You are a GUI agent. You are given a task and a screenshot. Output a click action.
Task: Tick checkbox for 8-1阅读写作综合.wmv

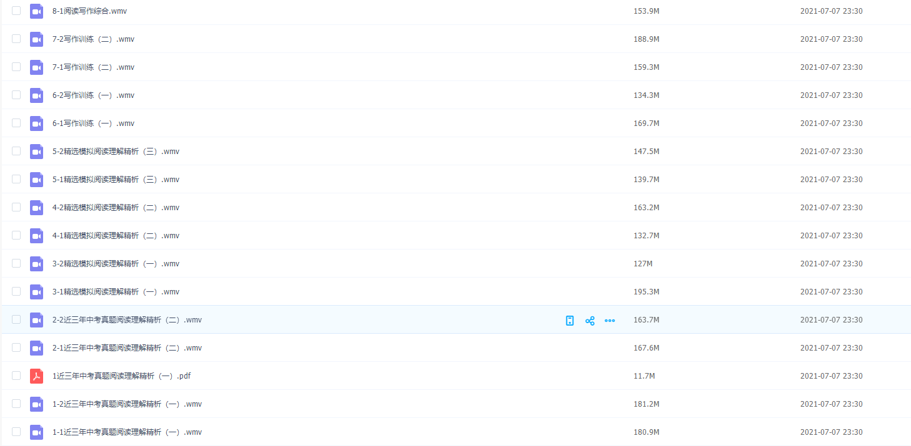pyautogui.click(x=16, y=11)
